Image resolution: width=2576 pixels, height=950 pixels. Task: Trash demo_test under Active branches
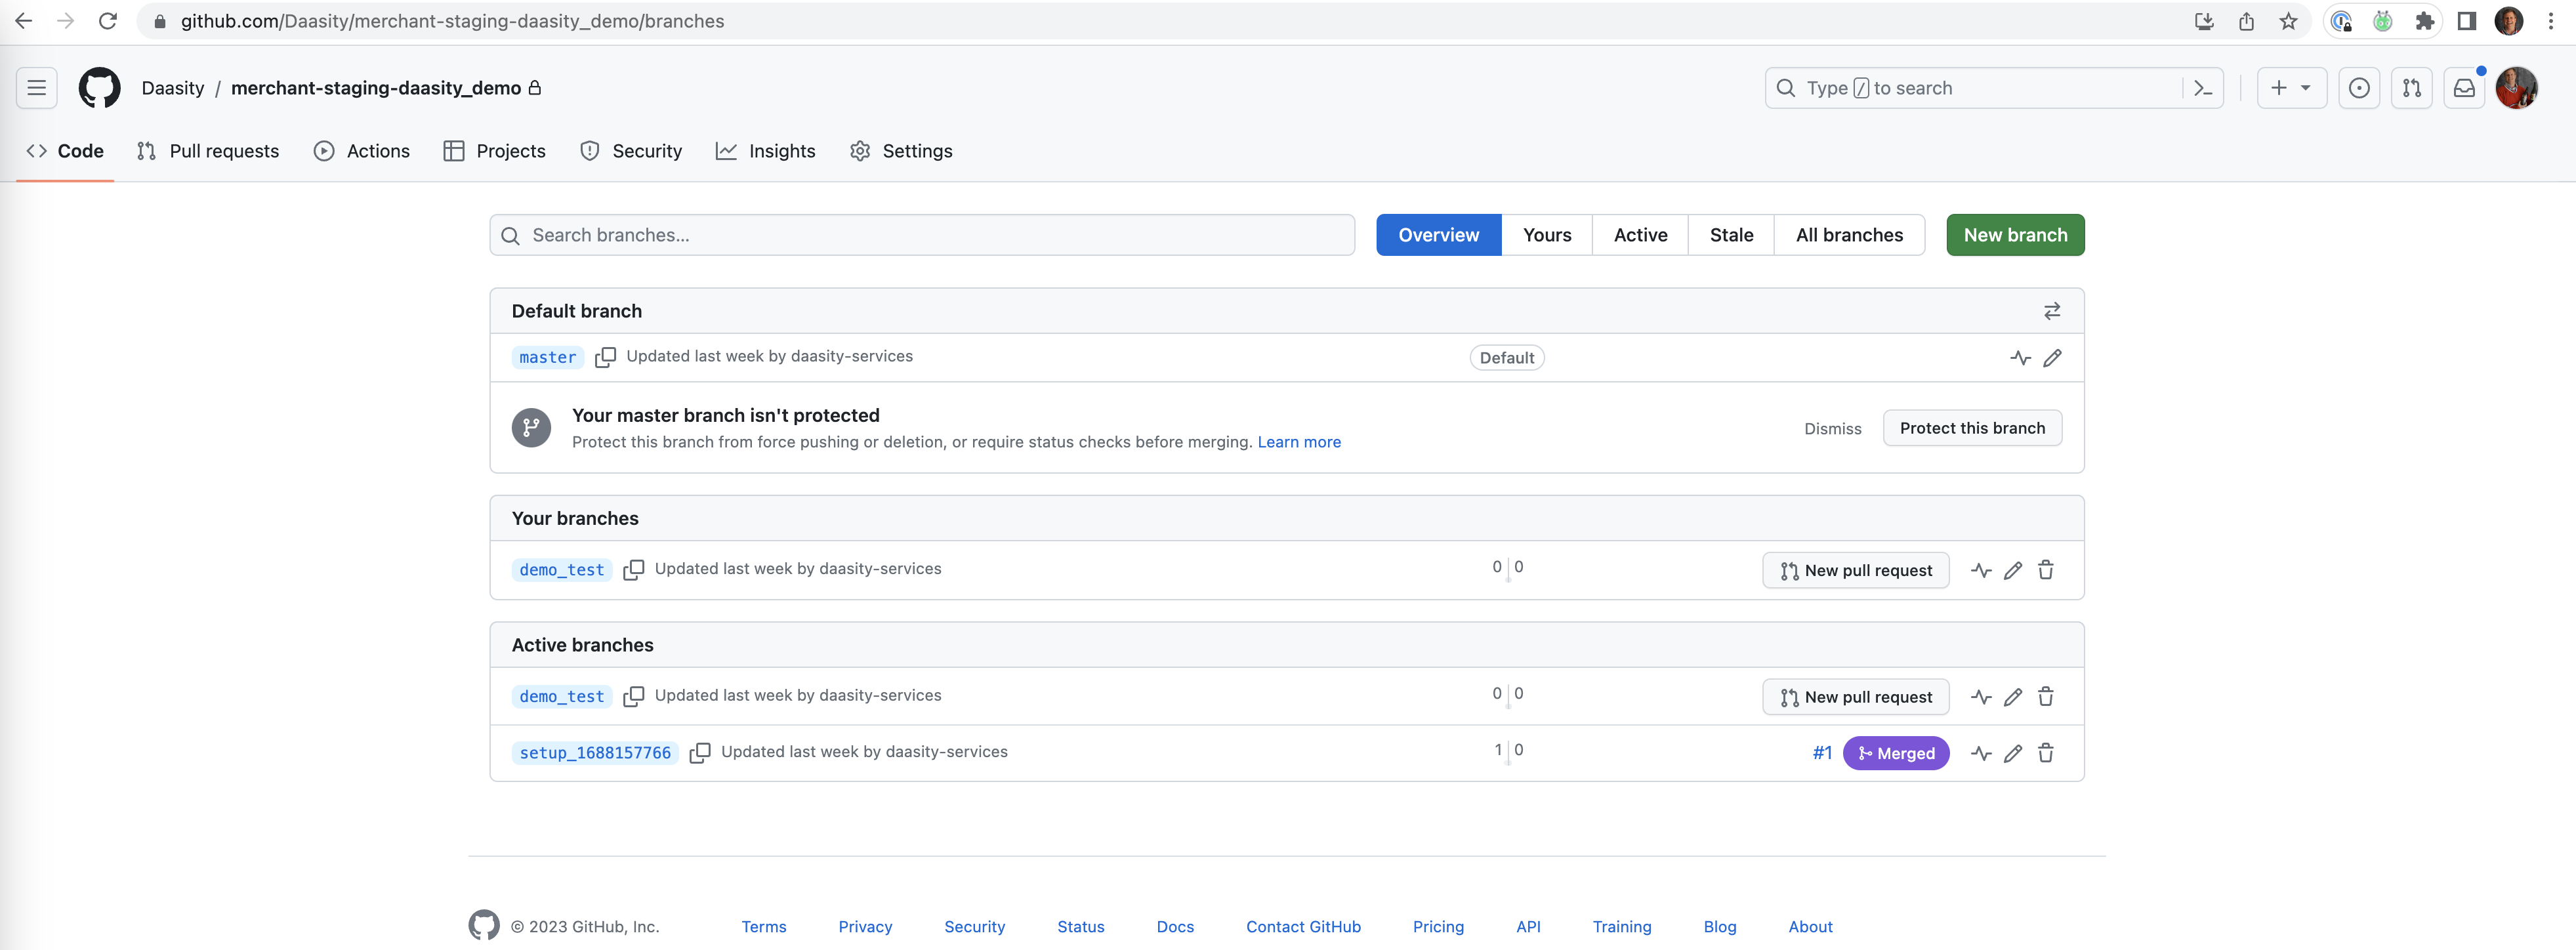pyautogui.click(x=2045, y=697)
